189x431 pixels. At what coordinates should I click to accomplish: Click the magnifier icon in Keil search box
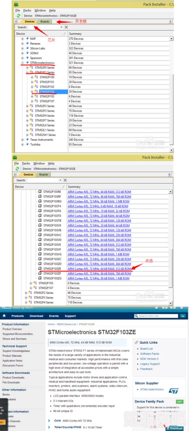(x=137, y=316)
